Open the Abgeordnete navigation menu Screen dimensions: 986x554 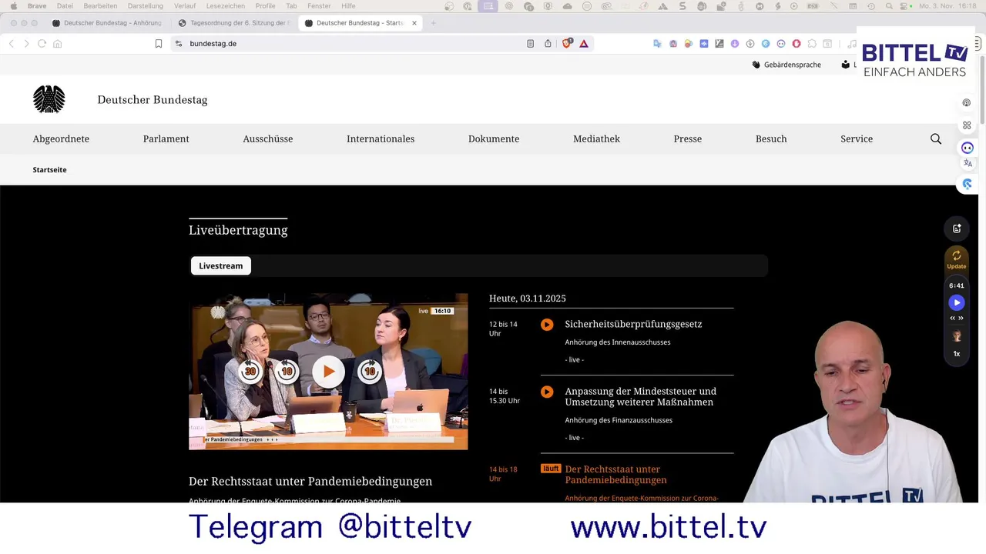(61, 138)
